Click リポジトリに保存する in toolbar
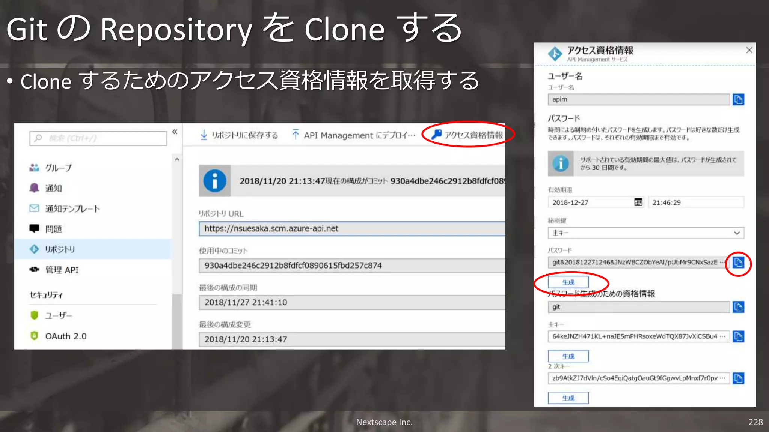769x432 pixels. pyautogui.click(x=239, y=135)
